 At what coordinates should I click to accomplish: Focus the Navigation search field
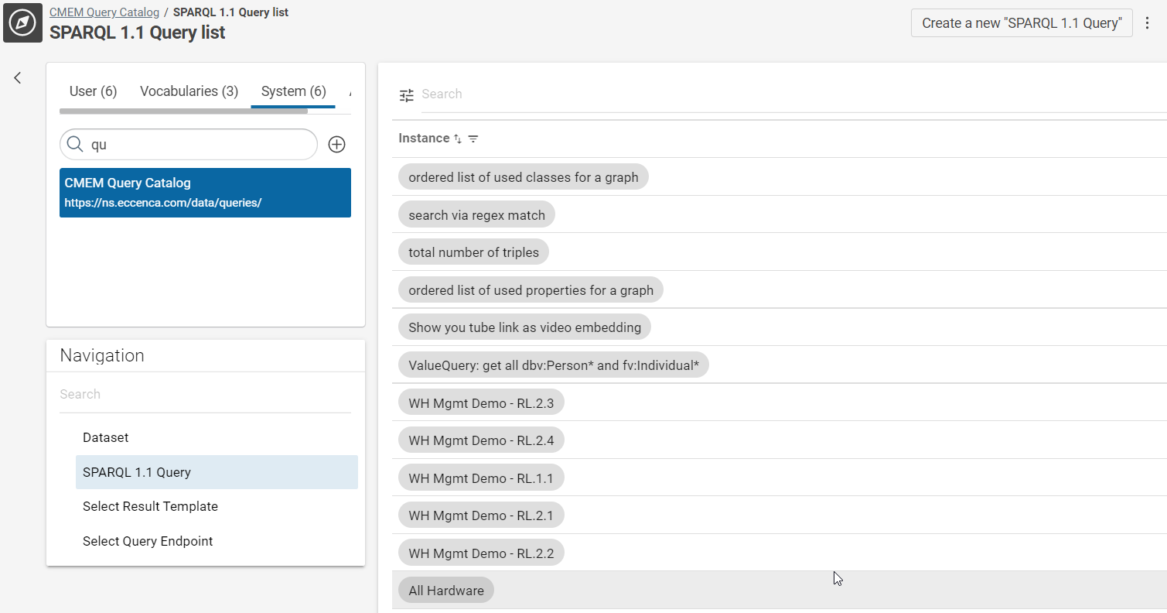tap(205, 394)
